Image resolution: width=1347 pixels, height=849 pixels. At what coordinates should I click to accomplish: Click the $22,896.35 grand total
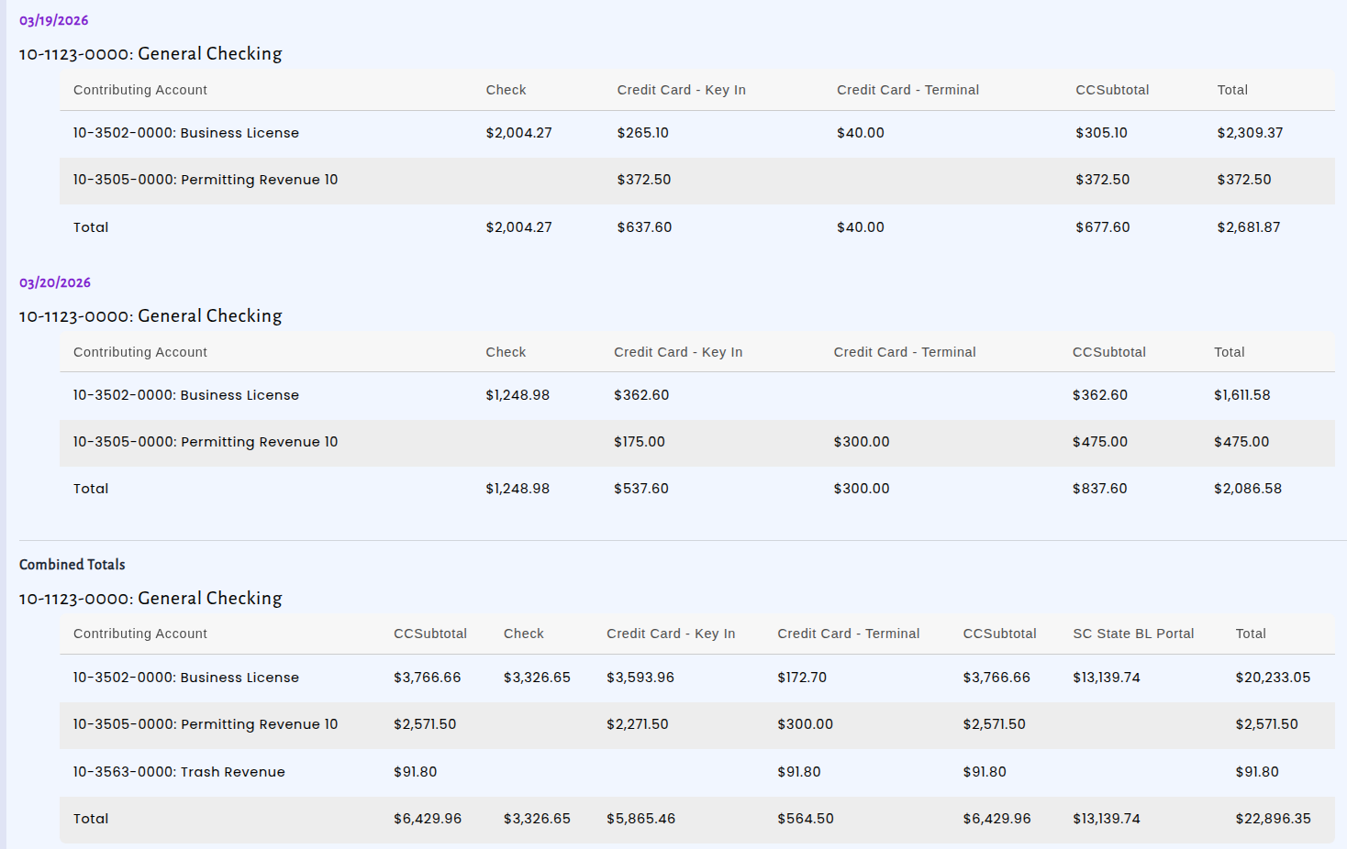pyautogui.click(x=1274, y=819)
